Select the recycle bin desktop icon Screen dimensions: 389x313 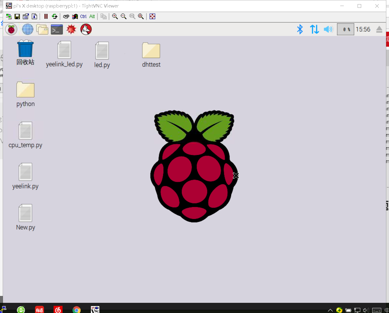(25, 53)
